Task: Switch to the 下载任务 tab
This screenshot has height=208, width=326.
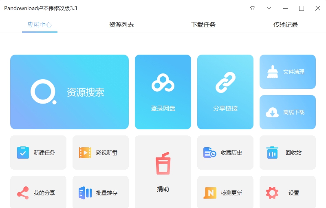Action: (x=203, y=25)
